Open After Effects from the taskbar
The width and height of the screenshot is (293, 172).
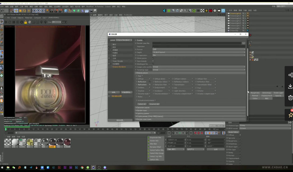[71, 167]
